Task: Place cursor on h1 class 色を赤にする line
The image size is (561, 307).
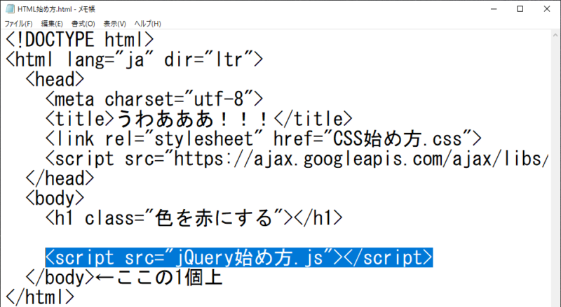Action: [x=194, y=217]
